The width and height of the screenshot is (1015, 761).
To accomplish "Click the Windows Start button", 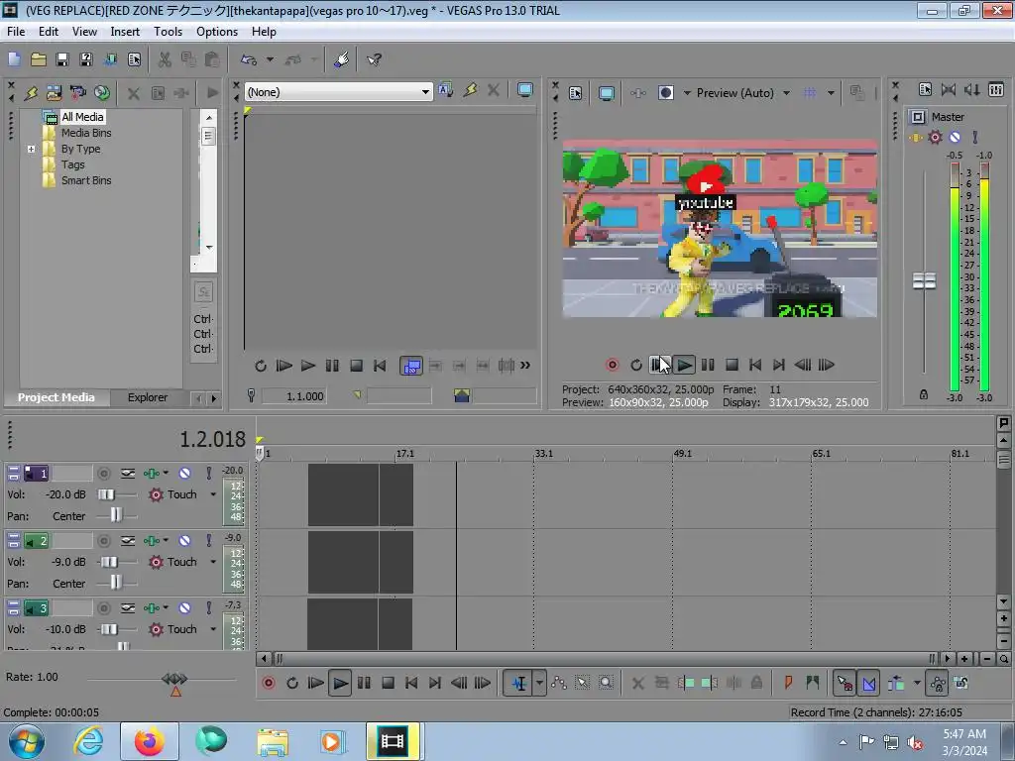I will click(x=27, y=741).
